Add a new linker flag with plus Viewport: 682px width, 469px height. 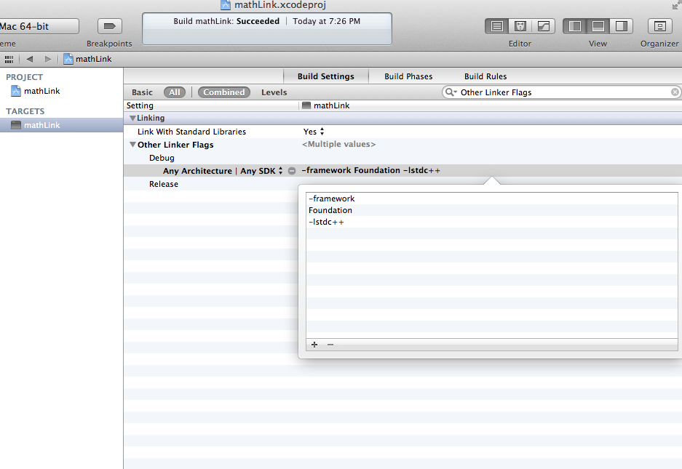[x=314, y=345]
